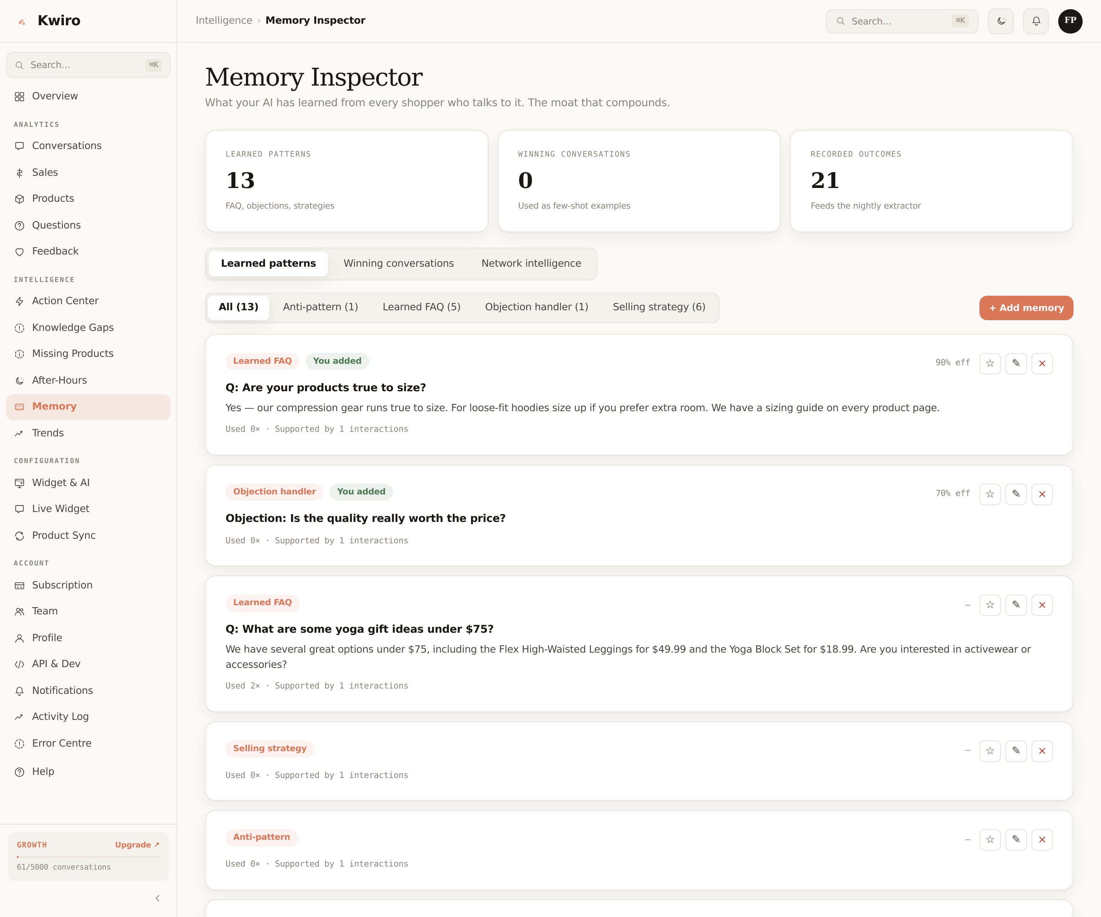This screenshot has height=917, width=1101.
Task: Switch to Winning conversations tab
Action: pyautogui.click(x=398, y=264)
